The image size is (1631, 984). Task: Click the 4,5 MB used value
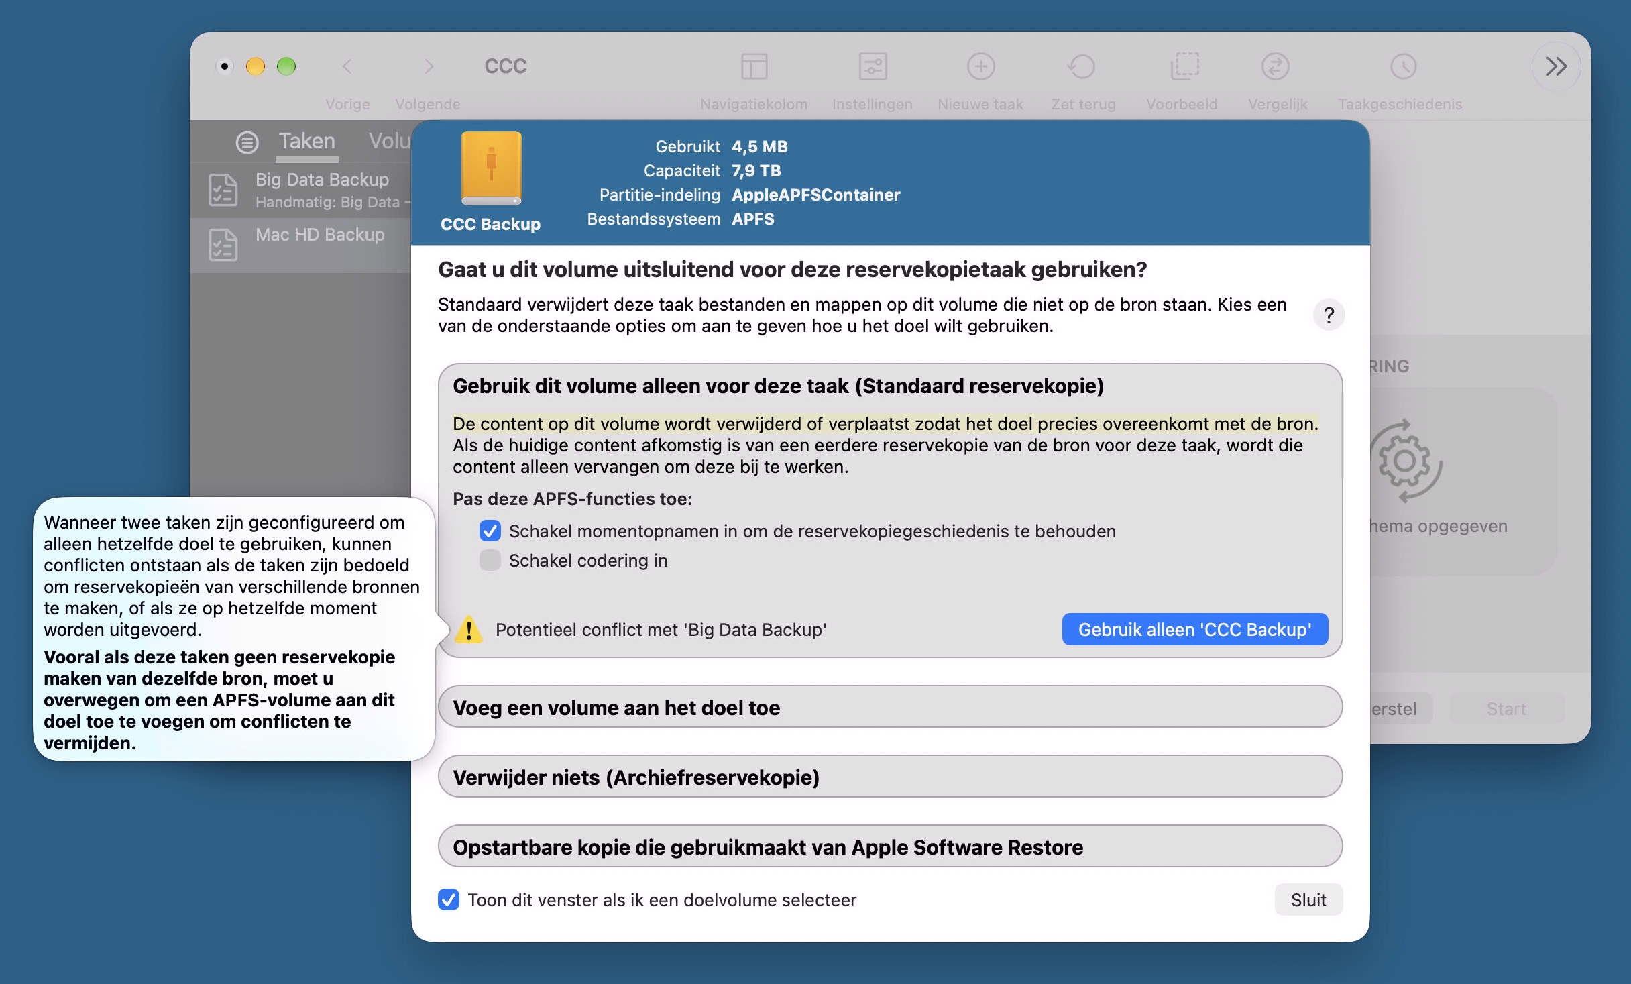coord(759,146)
